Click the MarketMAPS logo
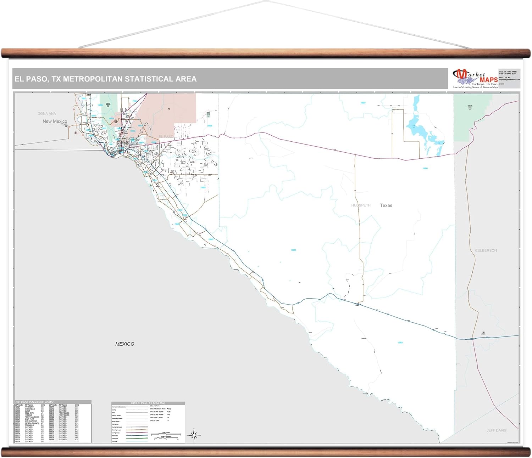Image resolution: width=532 pixels, height=458 pixels. 475,79
